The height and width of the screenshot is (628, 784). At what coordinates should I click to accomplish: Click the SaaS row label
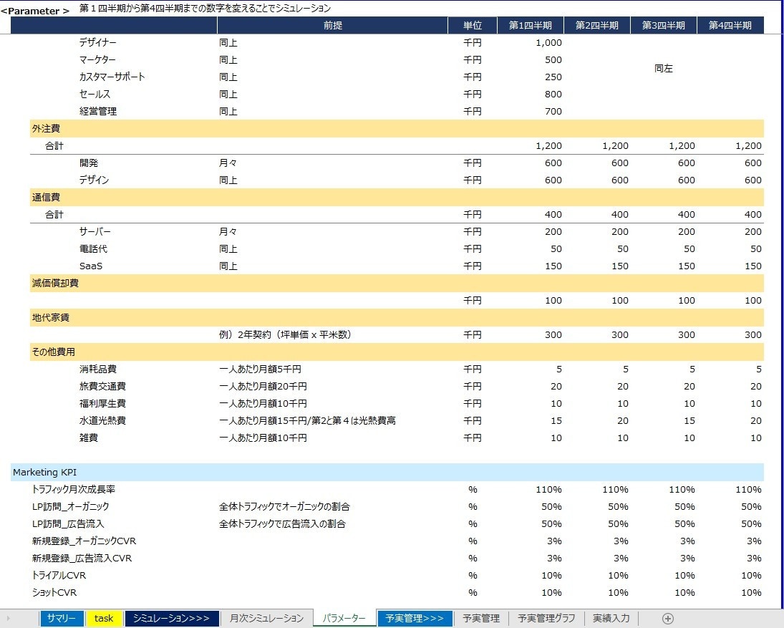click(90, 266)
